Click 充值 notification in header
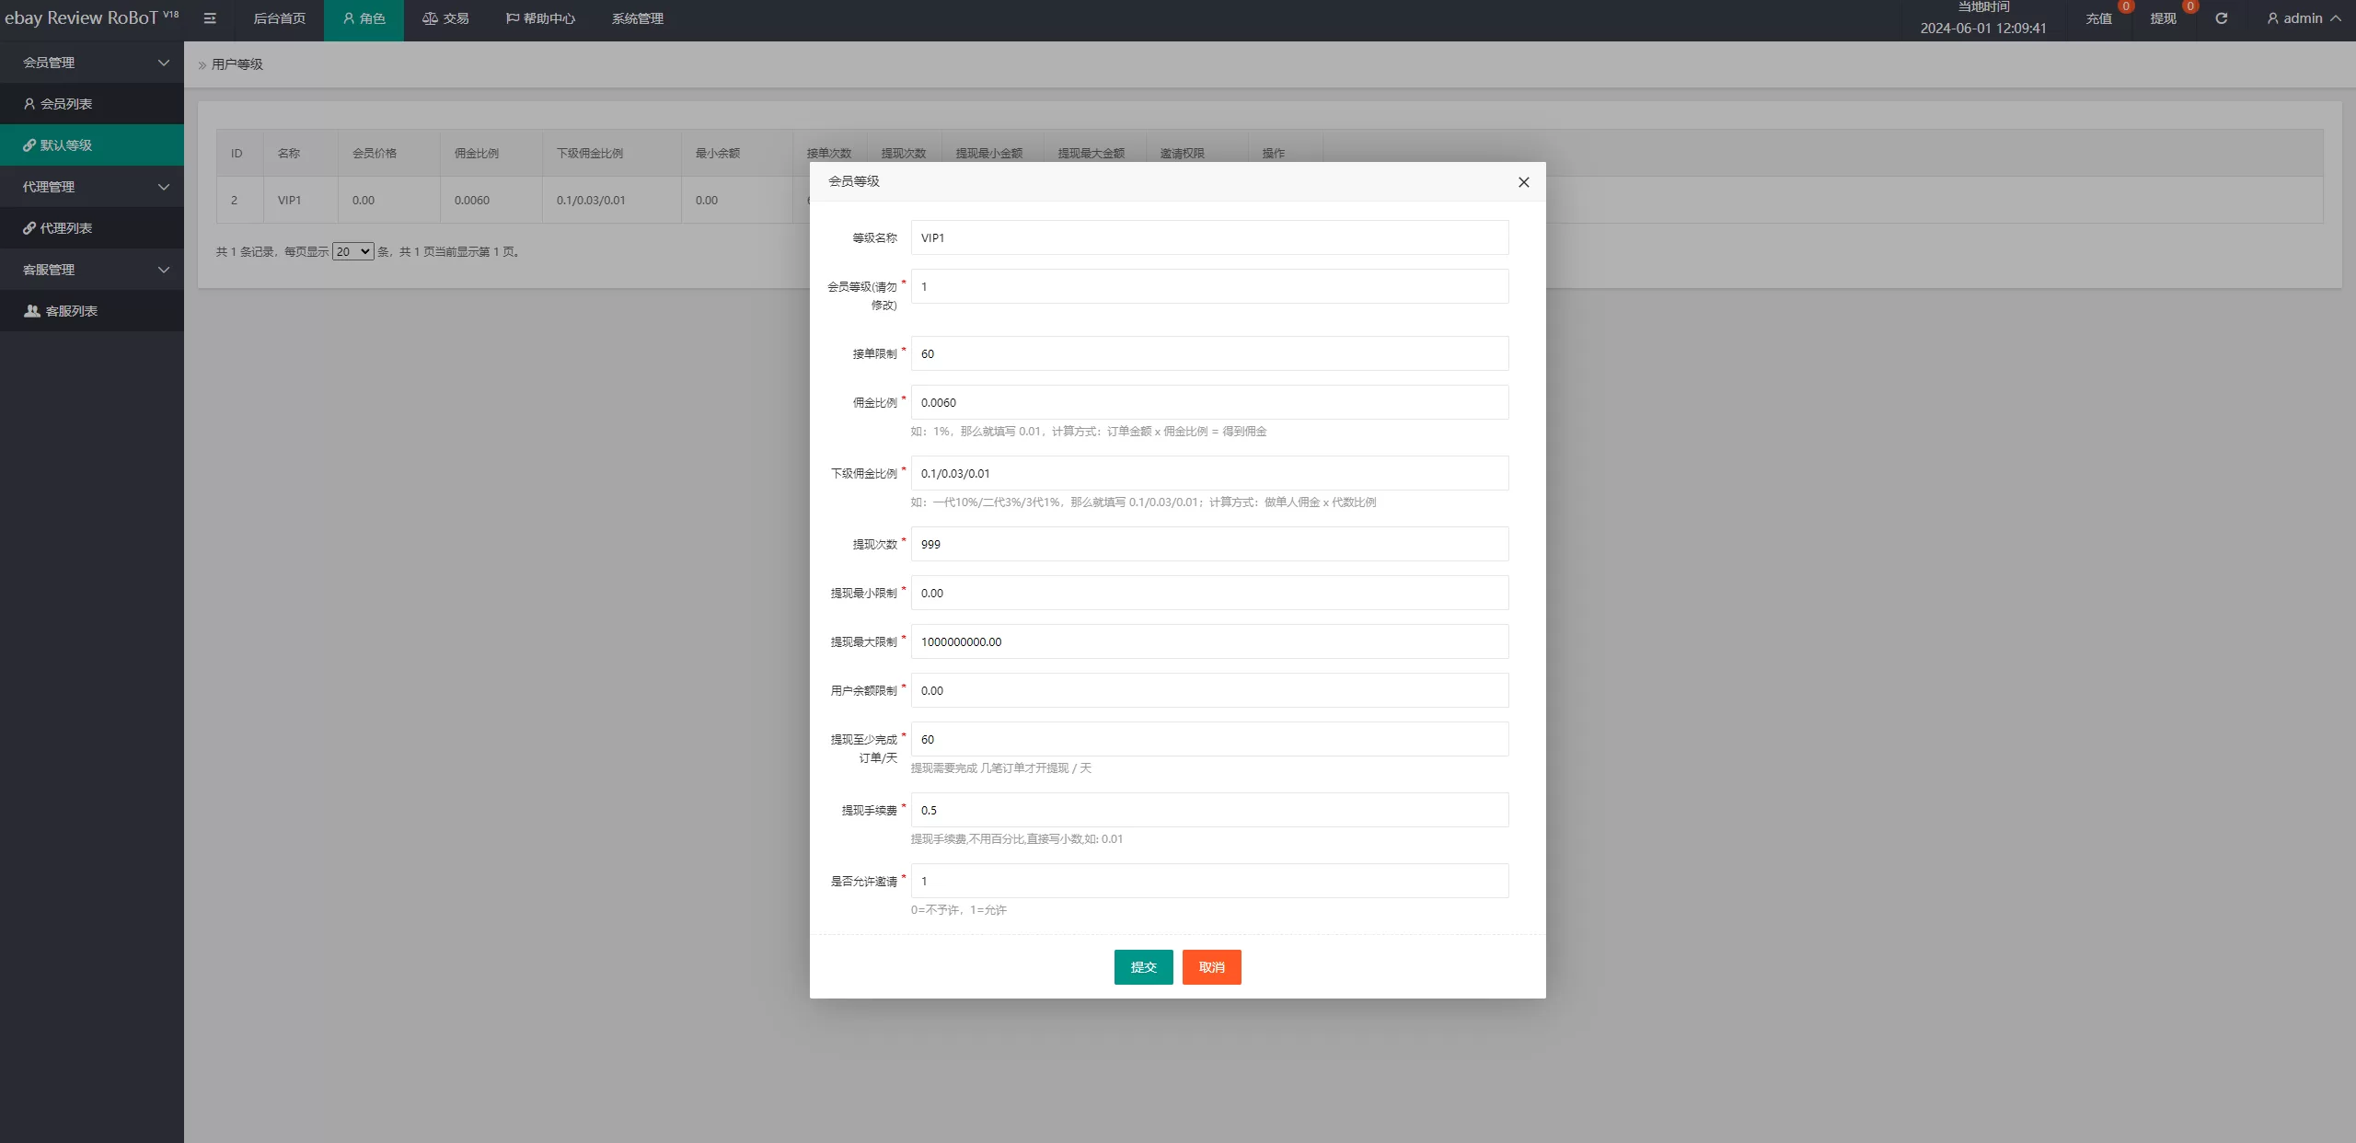Viewport: 2356px width, 1143px height. [x=2098, y=18]
